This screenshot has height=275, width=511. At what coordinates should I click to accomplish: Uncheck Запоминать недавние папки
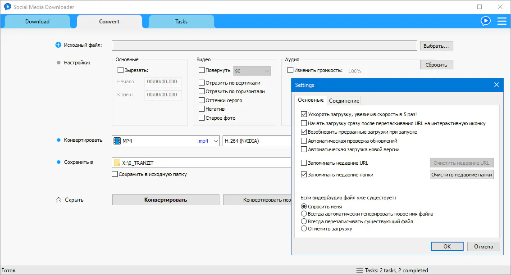click(x=304, y=175)
